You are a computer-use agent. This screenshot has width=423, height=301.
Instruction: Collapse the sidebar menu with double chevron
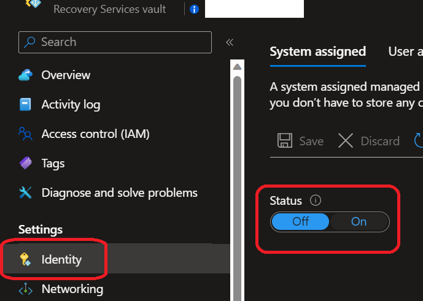click(x=230, y=42)
